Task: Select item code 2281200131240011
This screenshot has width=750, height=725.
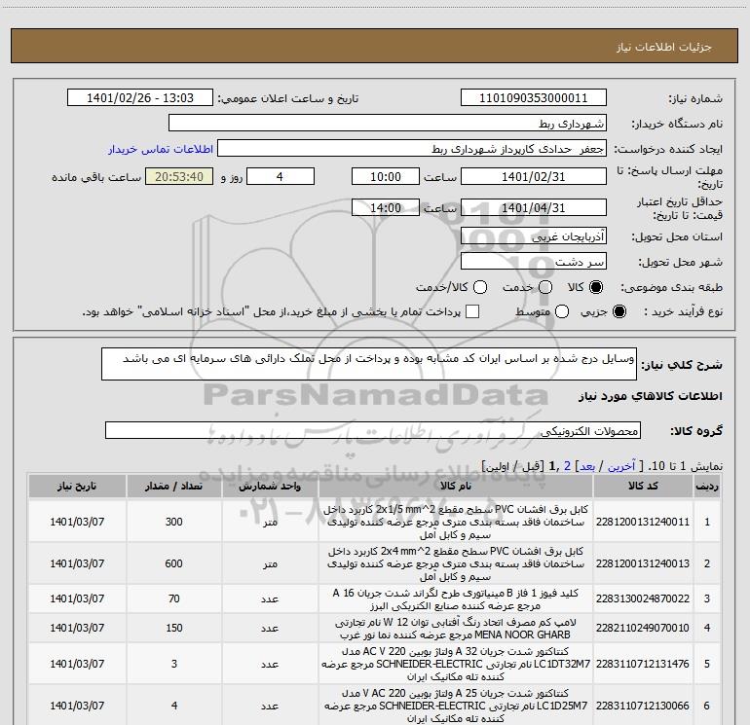Action: click(643, 522)
